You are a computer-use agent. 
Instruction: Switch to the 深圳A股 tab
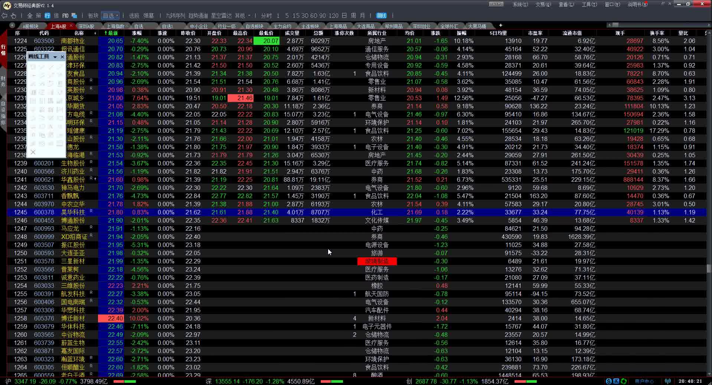click(86, 26)
